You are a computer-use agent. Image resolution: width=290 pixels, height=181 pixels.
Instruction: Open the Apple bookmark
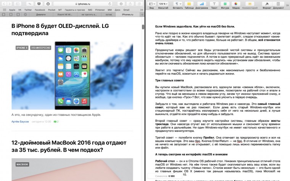(12, 10)
